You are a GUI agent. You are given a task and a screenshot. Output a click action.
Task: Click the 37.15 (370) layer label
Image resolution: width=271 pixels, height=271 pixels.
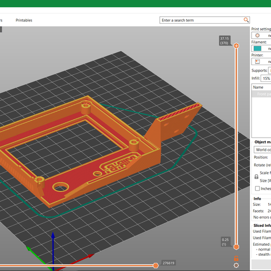pos(224,40)
